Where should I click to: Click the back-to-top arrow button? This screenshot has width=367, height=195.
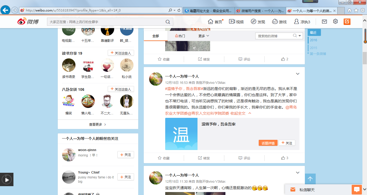click(310, 179)
